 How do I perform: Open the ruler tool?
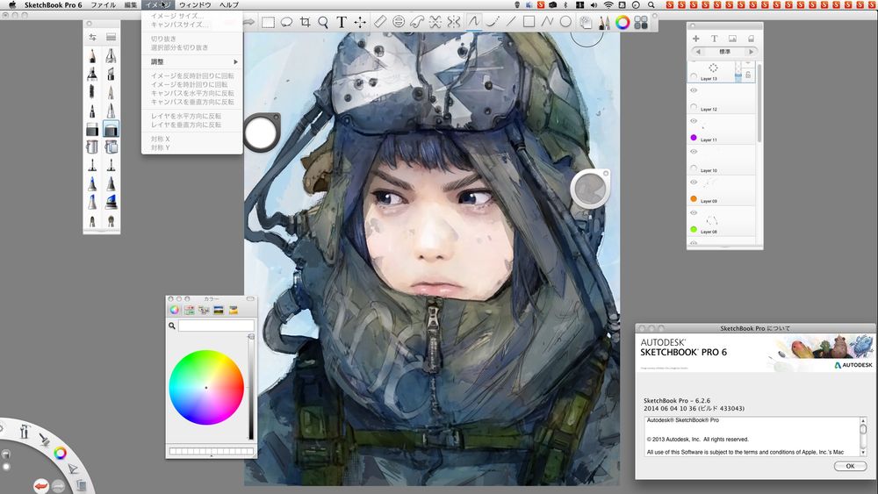click(380, 22)
